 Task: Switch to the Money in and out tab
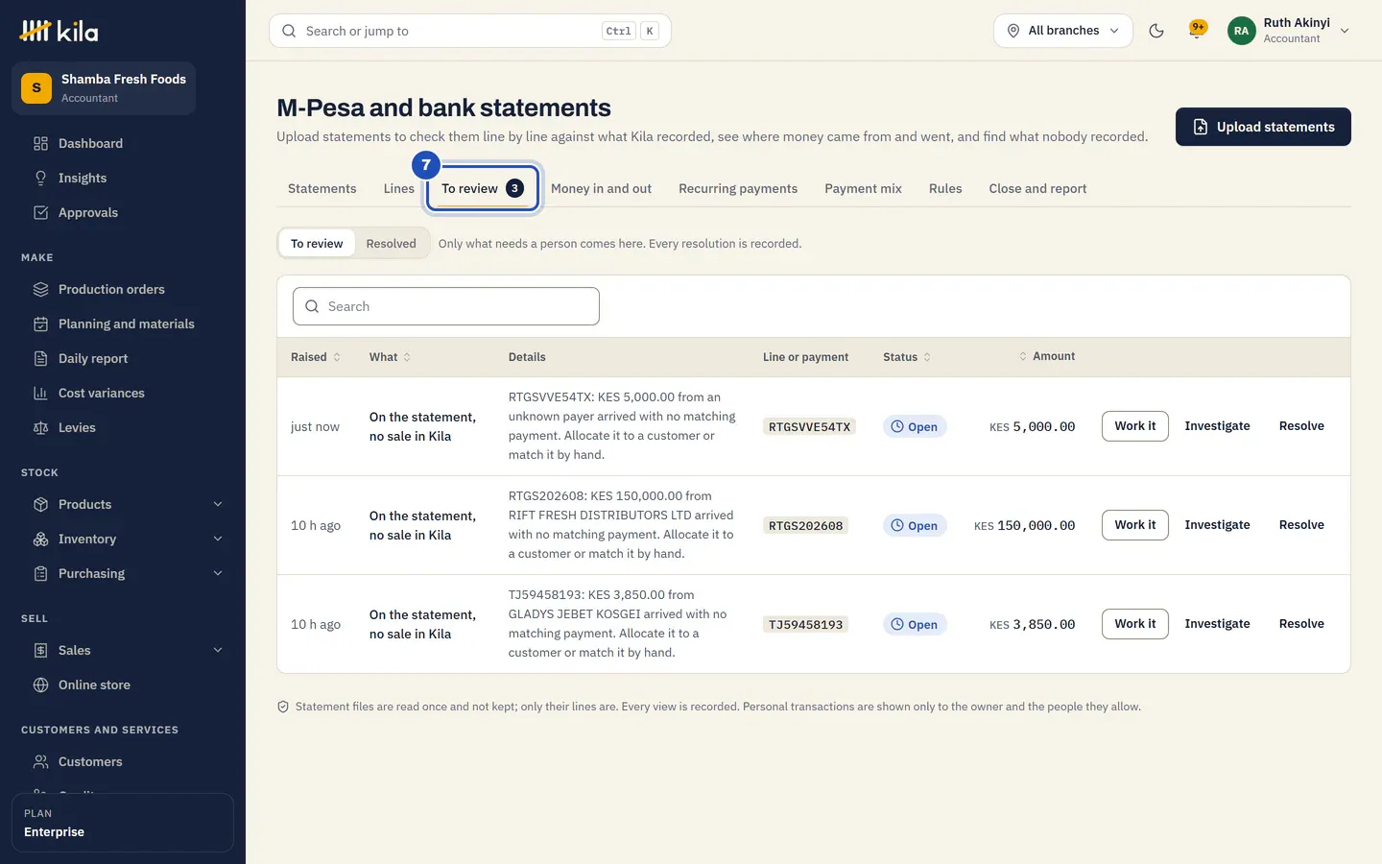coord(601,189)
